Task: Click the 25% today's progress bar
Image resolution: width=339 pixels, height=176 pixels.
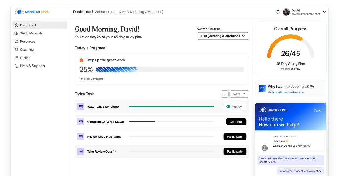Action: click(x=170, y=70)
